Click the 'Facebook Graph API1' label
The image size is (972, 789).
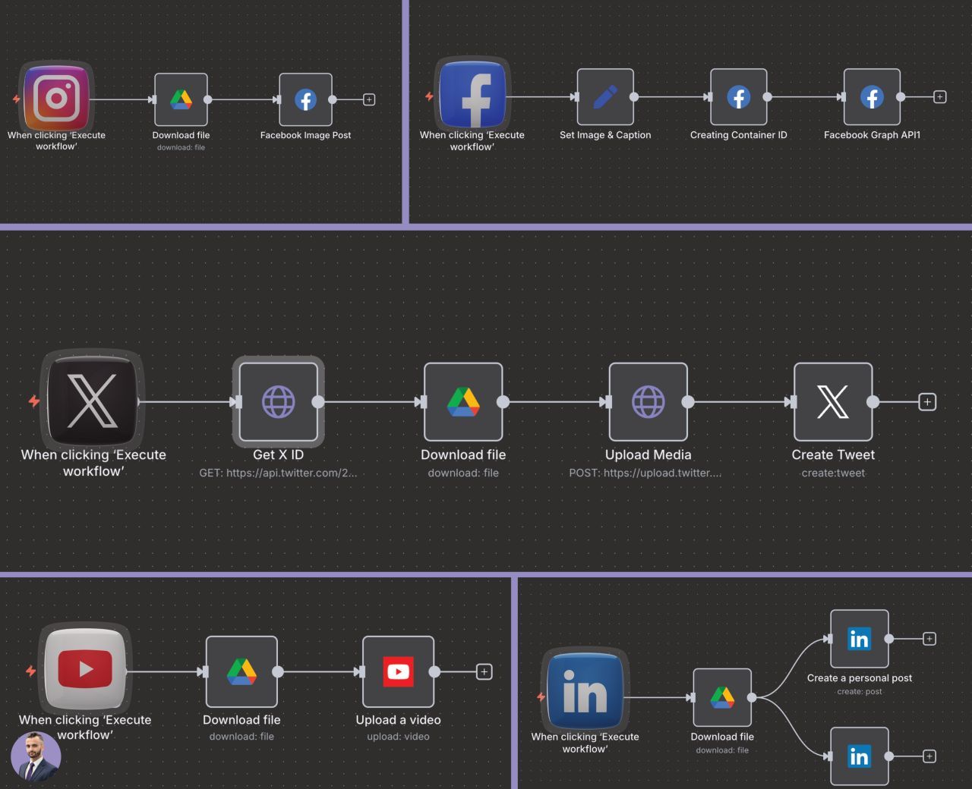(x=872, y=135)
